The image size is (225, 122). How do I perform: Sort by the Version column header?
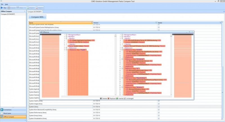pyautogui.click(x=124, y=23)
